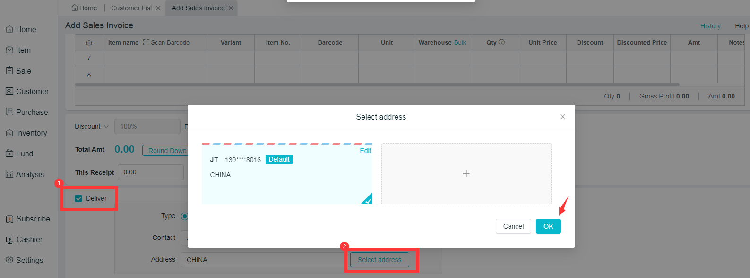
Task: Add a new address with plus card
Action: [466, 174]
